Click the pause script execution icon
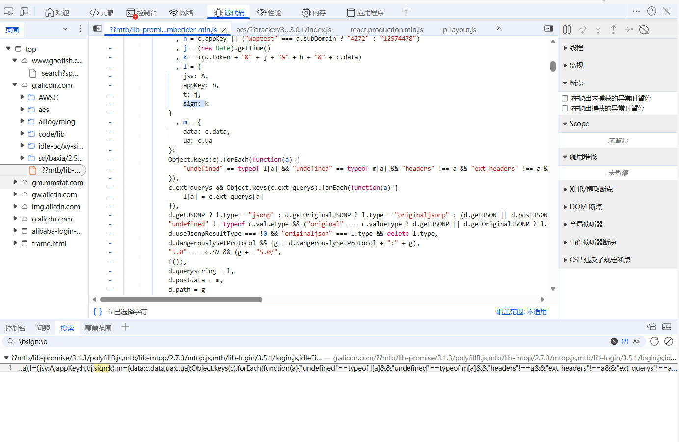The height and width of the screenshot is (442, 679). click(567, 29)
